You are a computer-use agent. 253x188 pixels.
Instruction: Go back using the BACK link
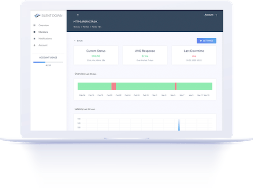78,41
